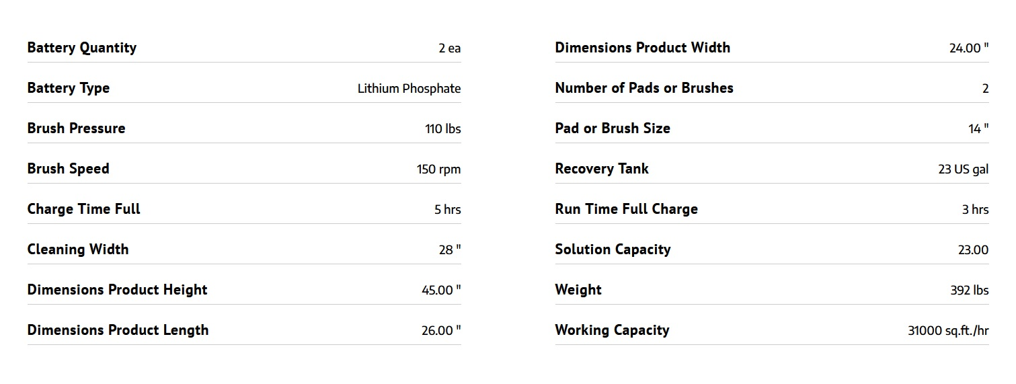Click the Pad or Brush Size label
The height and width of the screenshot is (384, 1016).
click(x=612, y=128)
